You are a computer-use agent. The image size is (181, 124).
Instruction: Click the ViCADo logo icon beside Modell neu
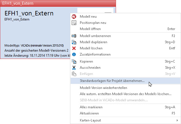(x=74, y=17)
